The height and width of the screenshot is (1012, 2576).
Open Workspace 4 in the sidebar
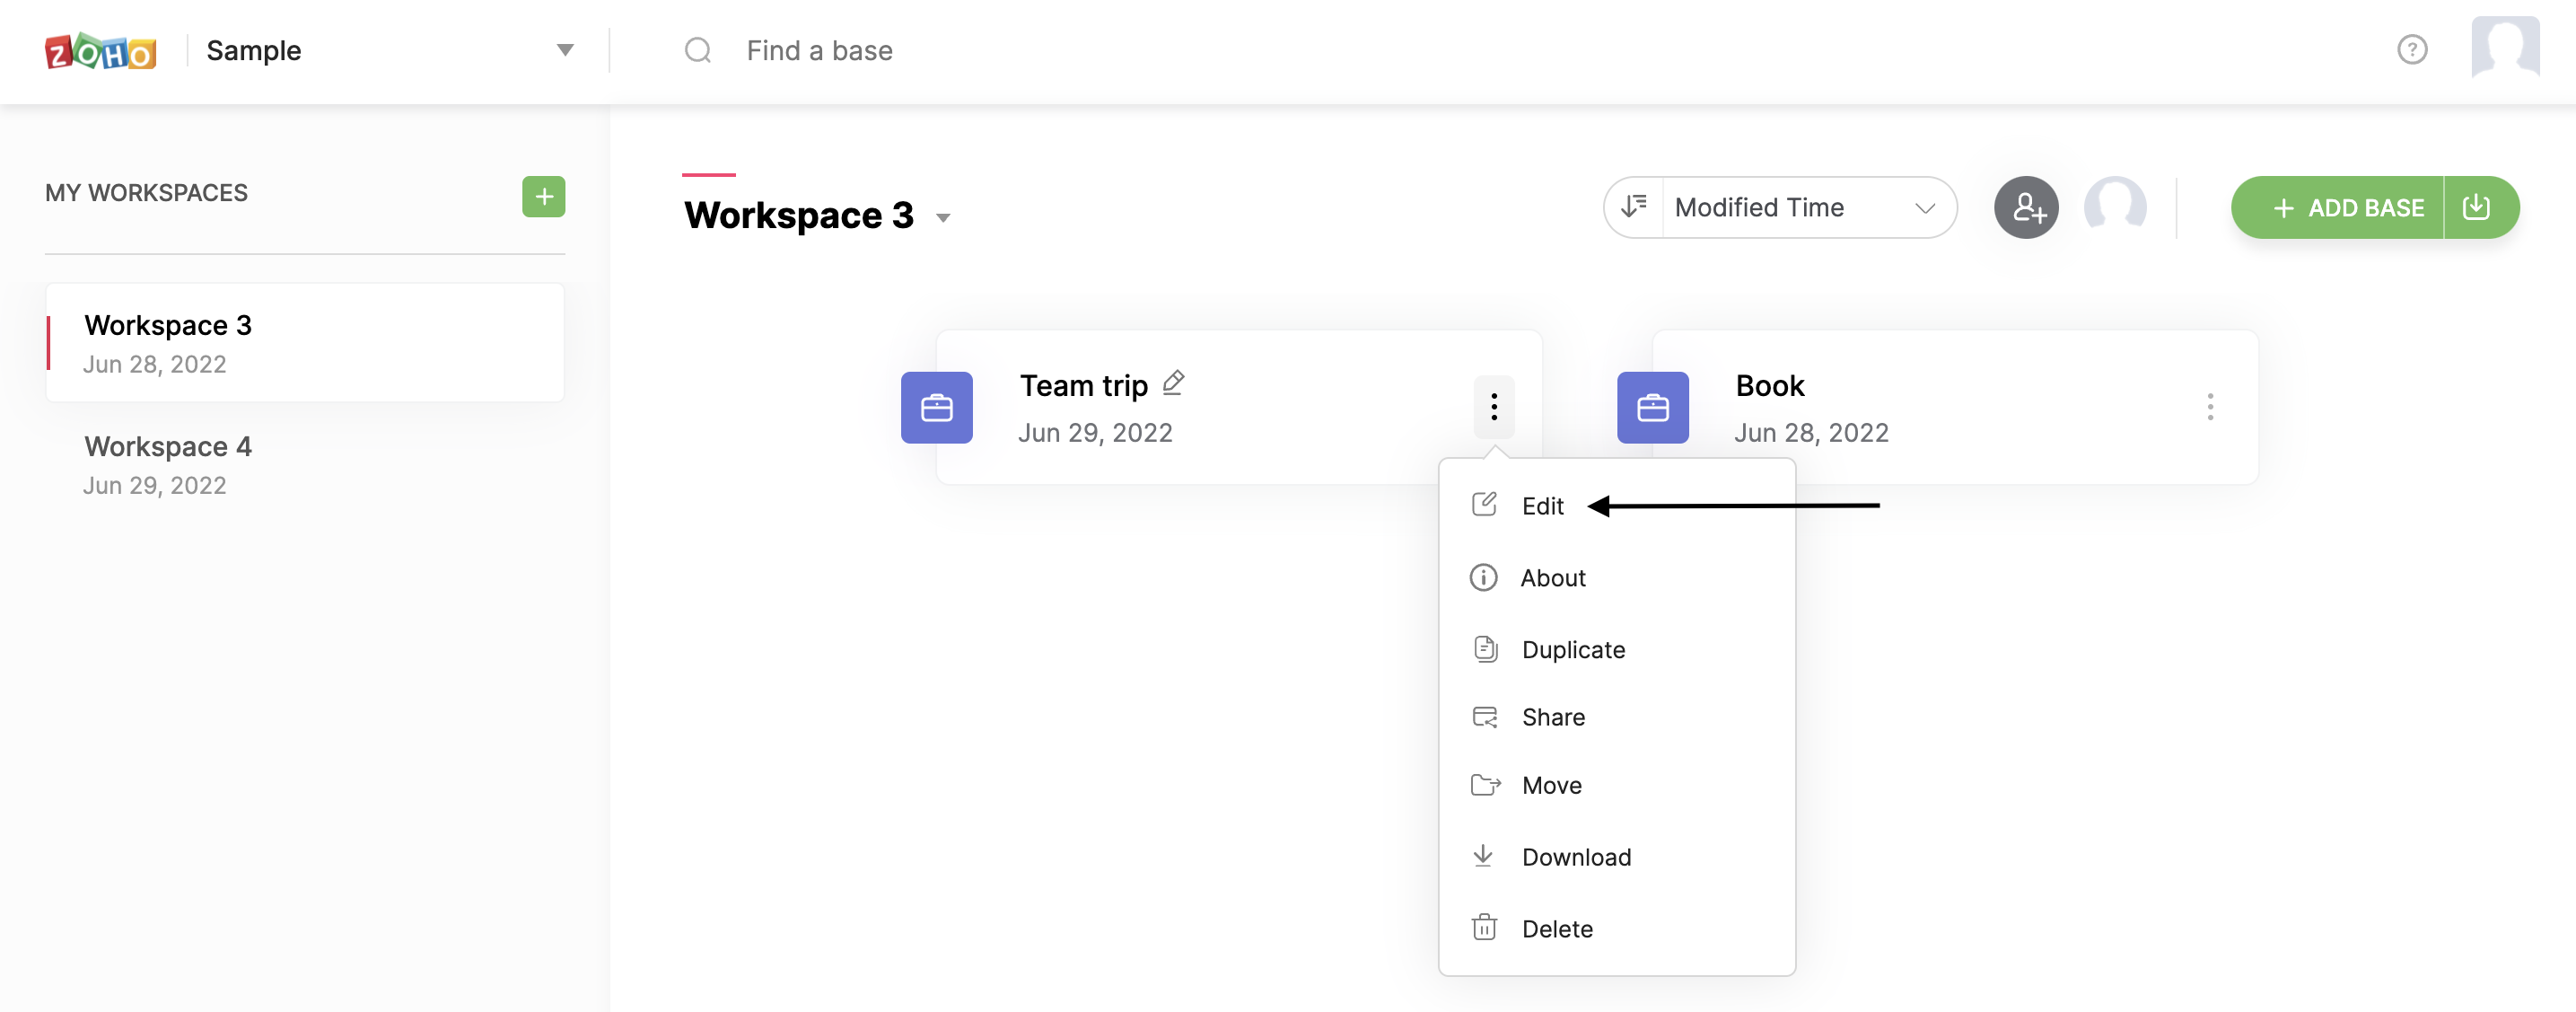pos(168,464)
